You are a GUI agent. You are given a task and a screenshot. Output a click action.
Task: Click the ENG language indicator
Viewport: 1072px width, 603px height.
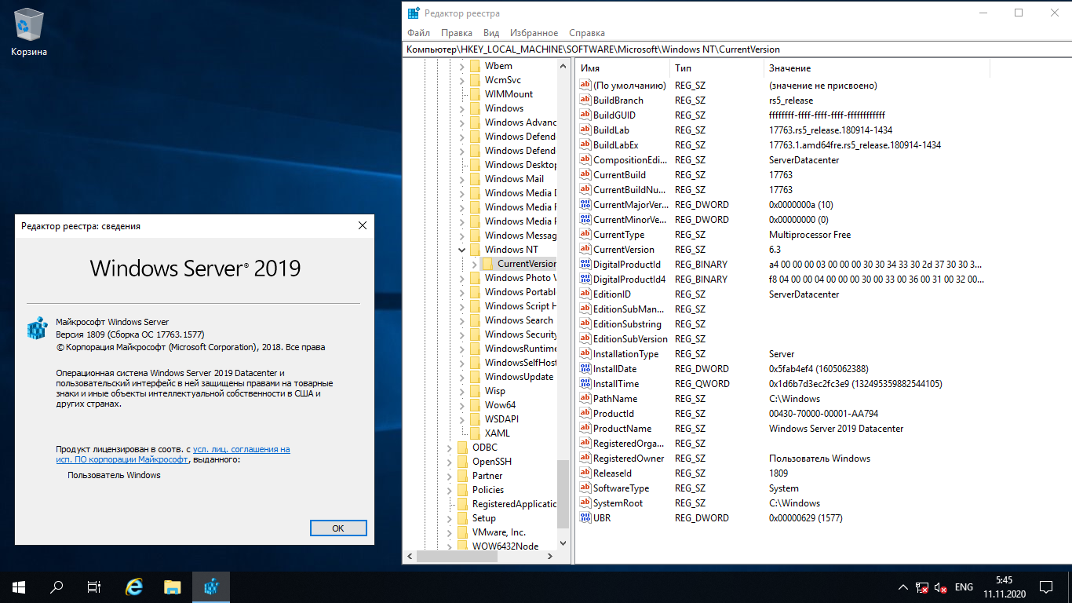click(964, 587)
